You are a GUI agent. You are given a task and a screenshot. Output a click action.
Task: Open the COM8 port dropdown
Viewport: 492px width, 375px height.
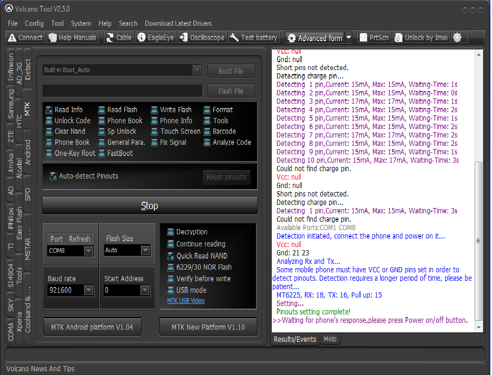88,251
